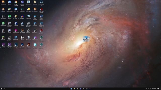Screen dimensions: 161x90
Task: Select the HWiNFO64 desktop icon
Action: (28, 17)
